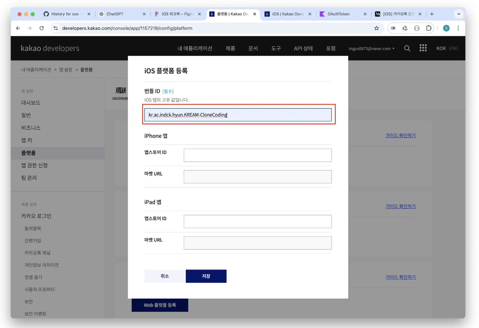The width and height of the screenshot is (479, 328).
Task: Select 연결 끊기 in sidebar
Action: pyautogui.click(x=33, y=277)
